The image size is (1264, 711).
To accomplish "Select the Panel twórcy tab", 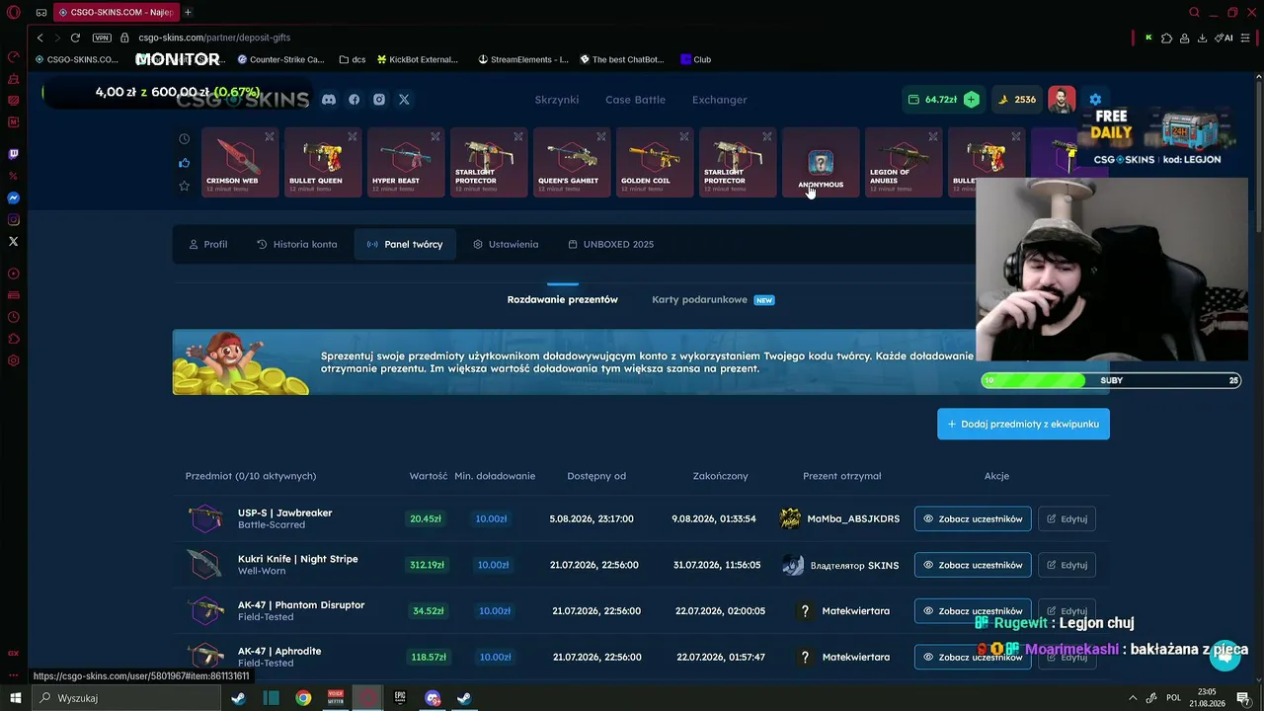I will coord(405,244).
